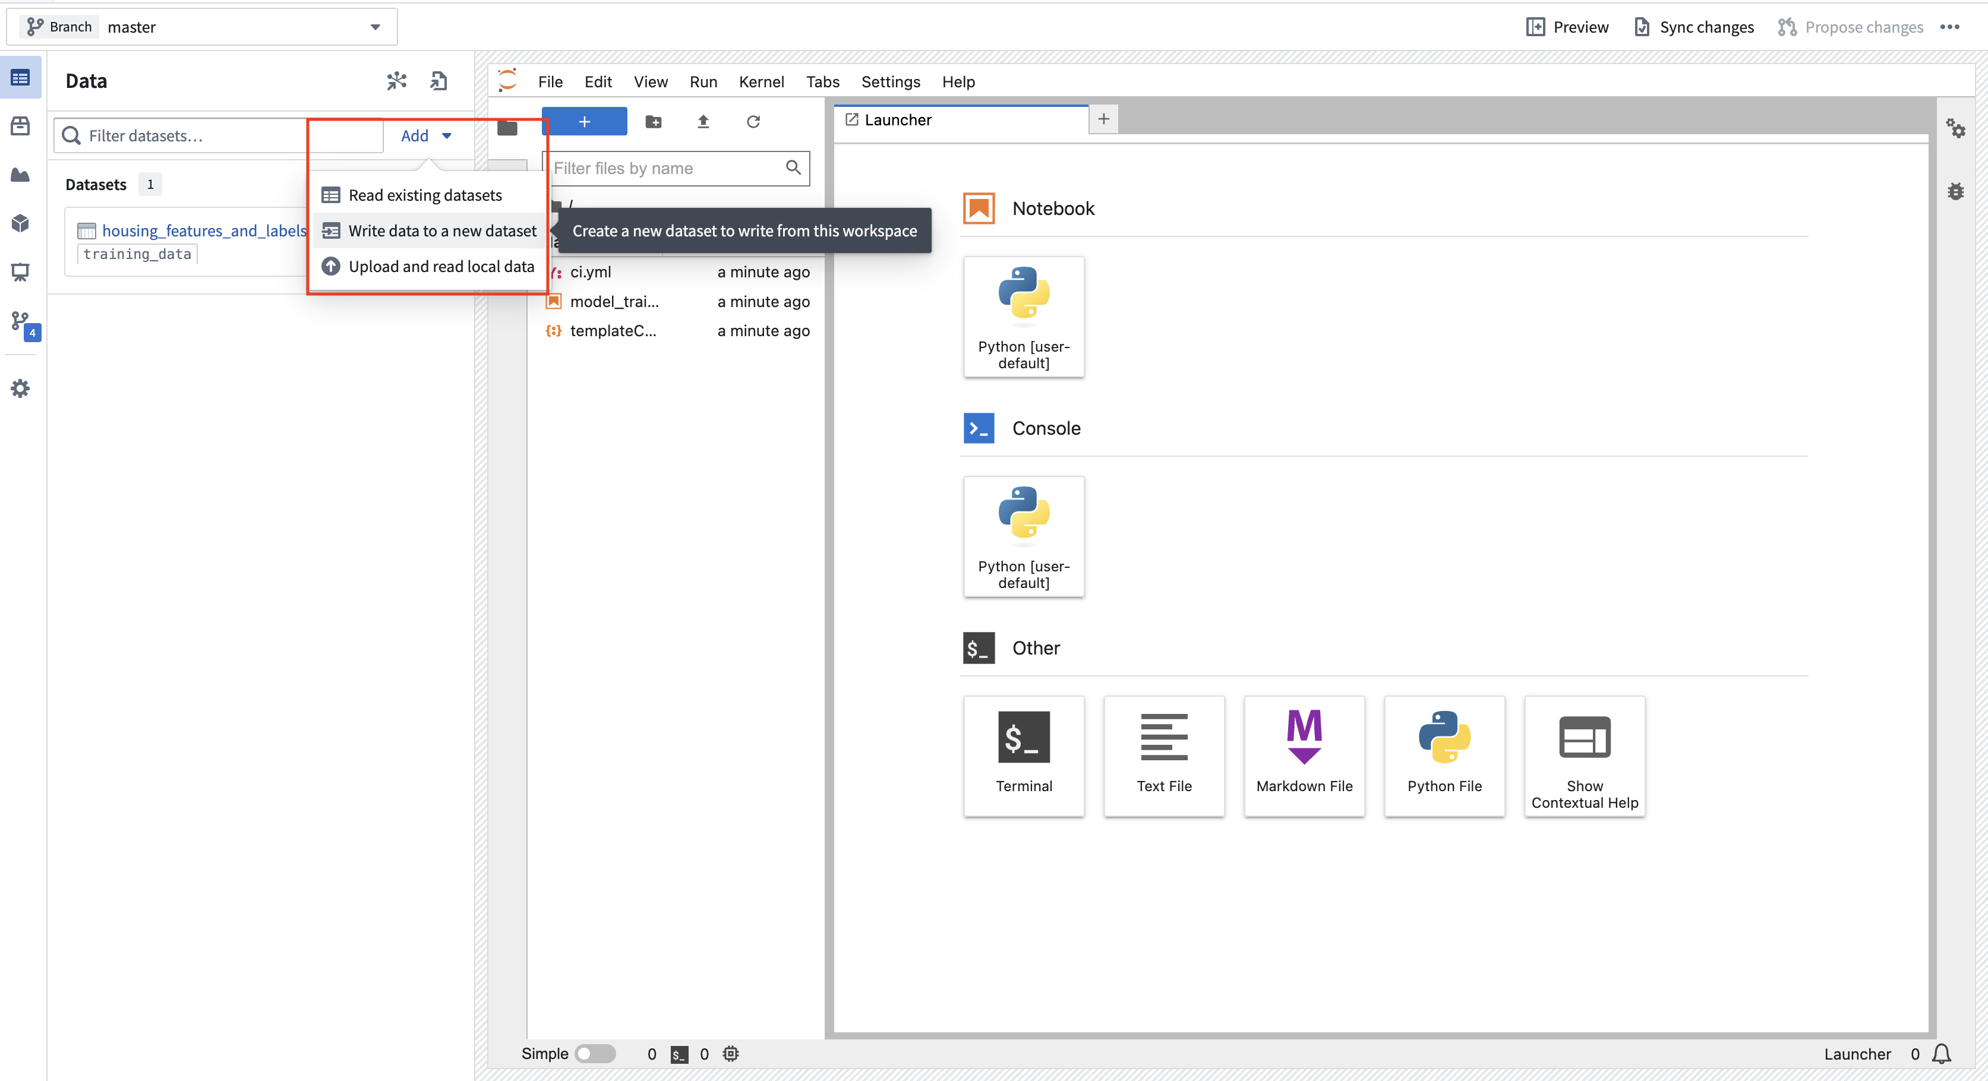The image size is (1988, 1081).
Task: Toggle the Simple interface switch
Action: 595,1053
